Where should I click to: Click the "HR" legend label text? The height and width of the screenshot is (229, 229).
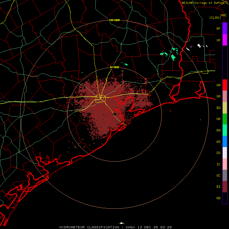(x=218, y=119)
